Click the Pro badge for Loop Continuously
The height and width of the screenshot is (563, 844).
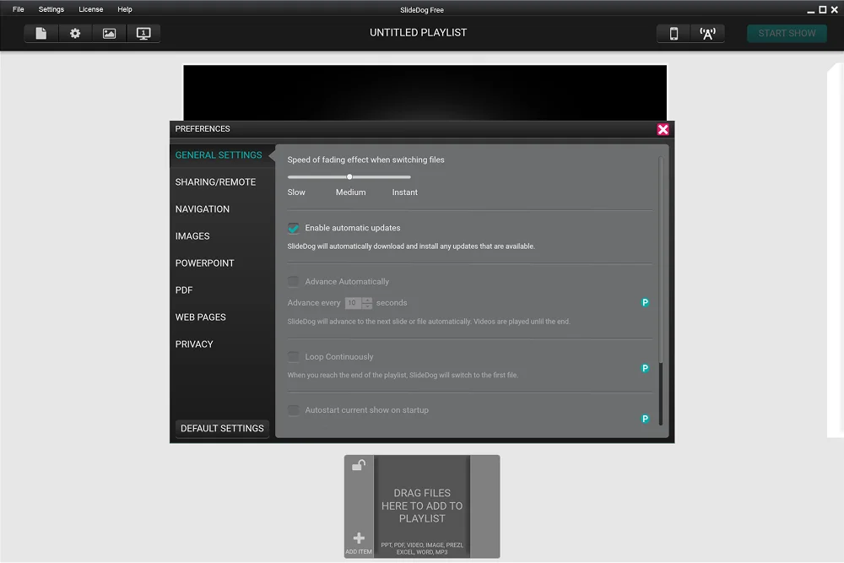(645, 368)
